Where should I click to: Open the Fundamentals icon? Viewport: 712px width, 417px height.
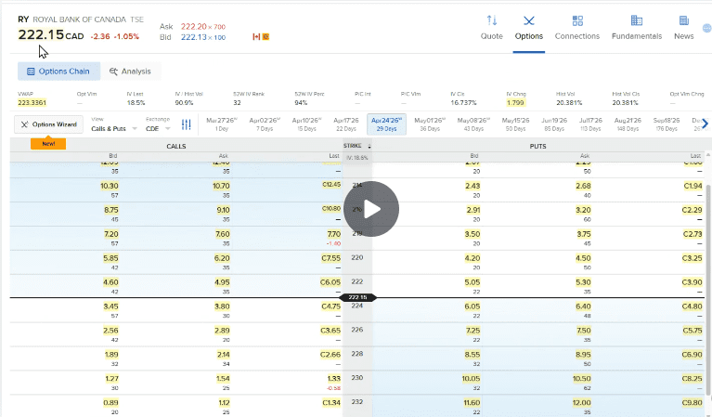coord(636,20)
